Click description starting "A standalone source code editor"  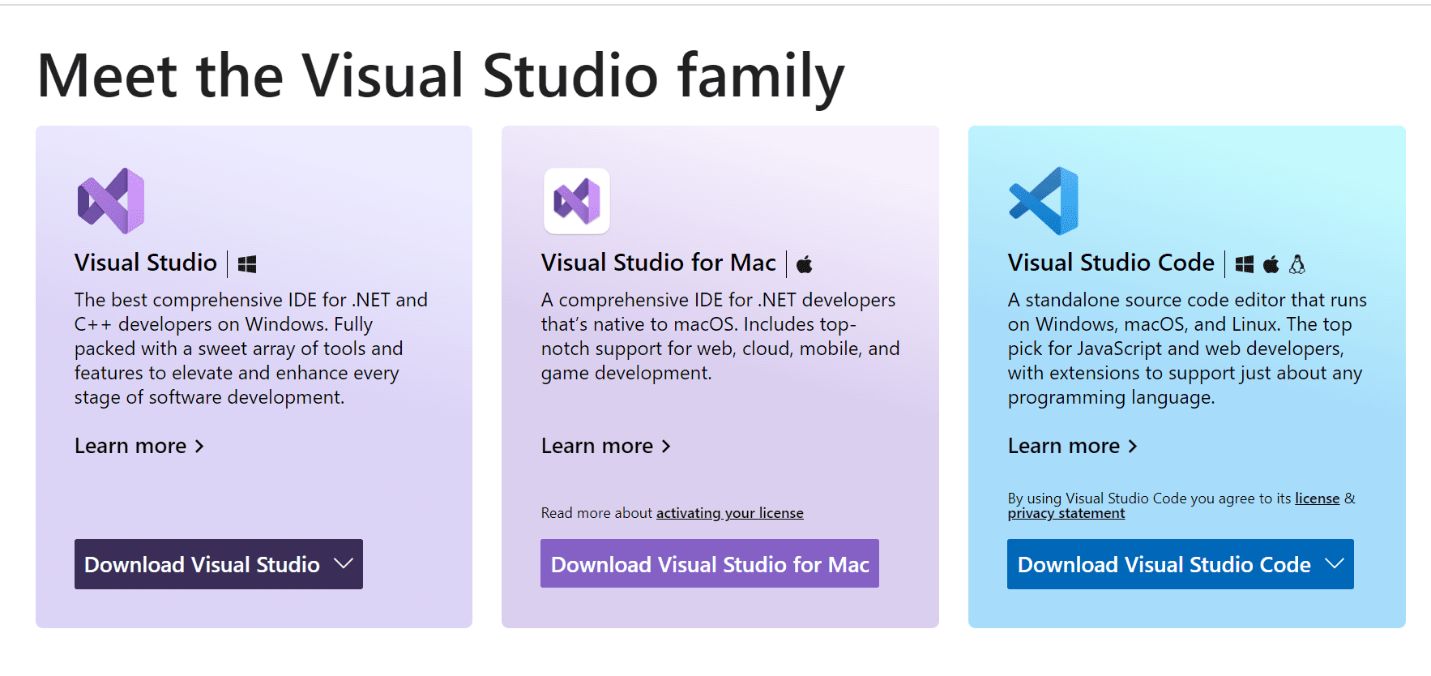click(1187, 349)
